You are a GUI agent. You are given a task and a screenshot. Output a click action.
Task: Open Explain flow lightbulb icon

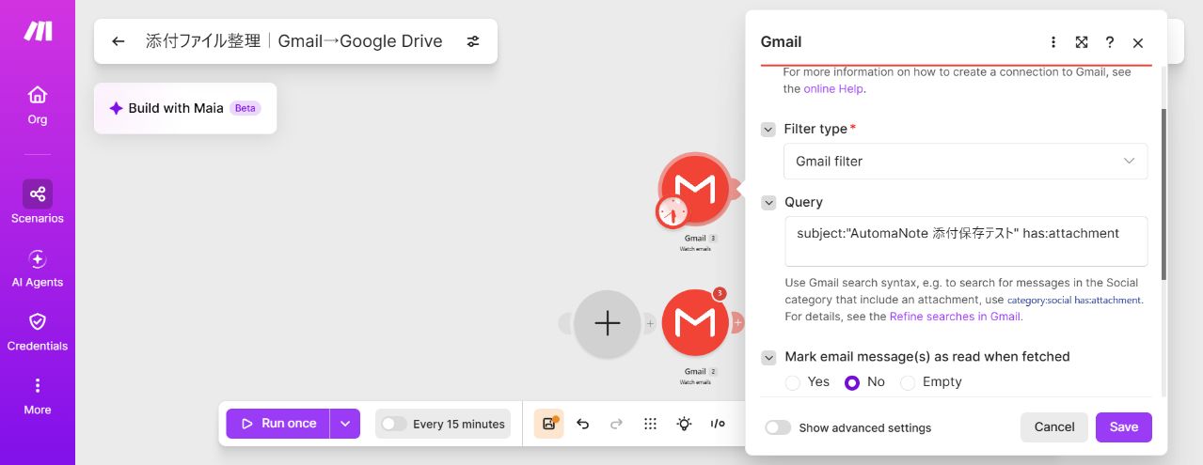(684, 424)
